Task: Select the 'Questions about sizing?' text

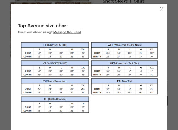Action: click(x=35, y=32)
